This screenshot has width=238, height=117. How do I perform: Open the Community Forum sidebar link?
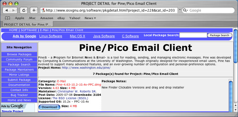coord(19,59)
